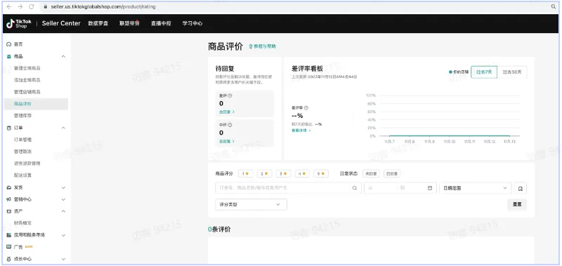Expand the 成长中心 section chevron
The image size is (562, 266).
(x=63, y=259)
